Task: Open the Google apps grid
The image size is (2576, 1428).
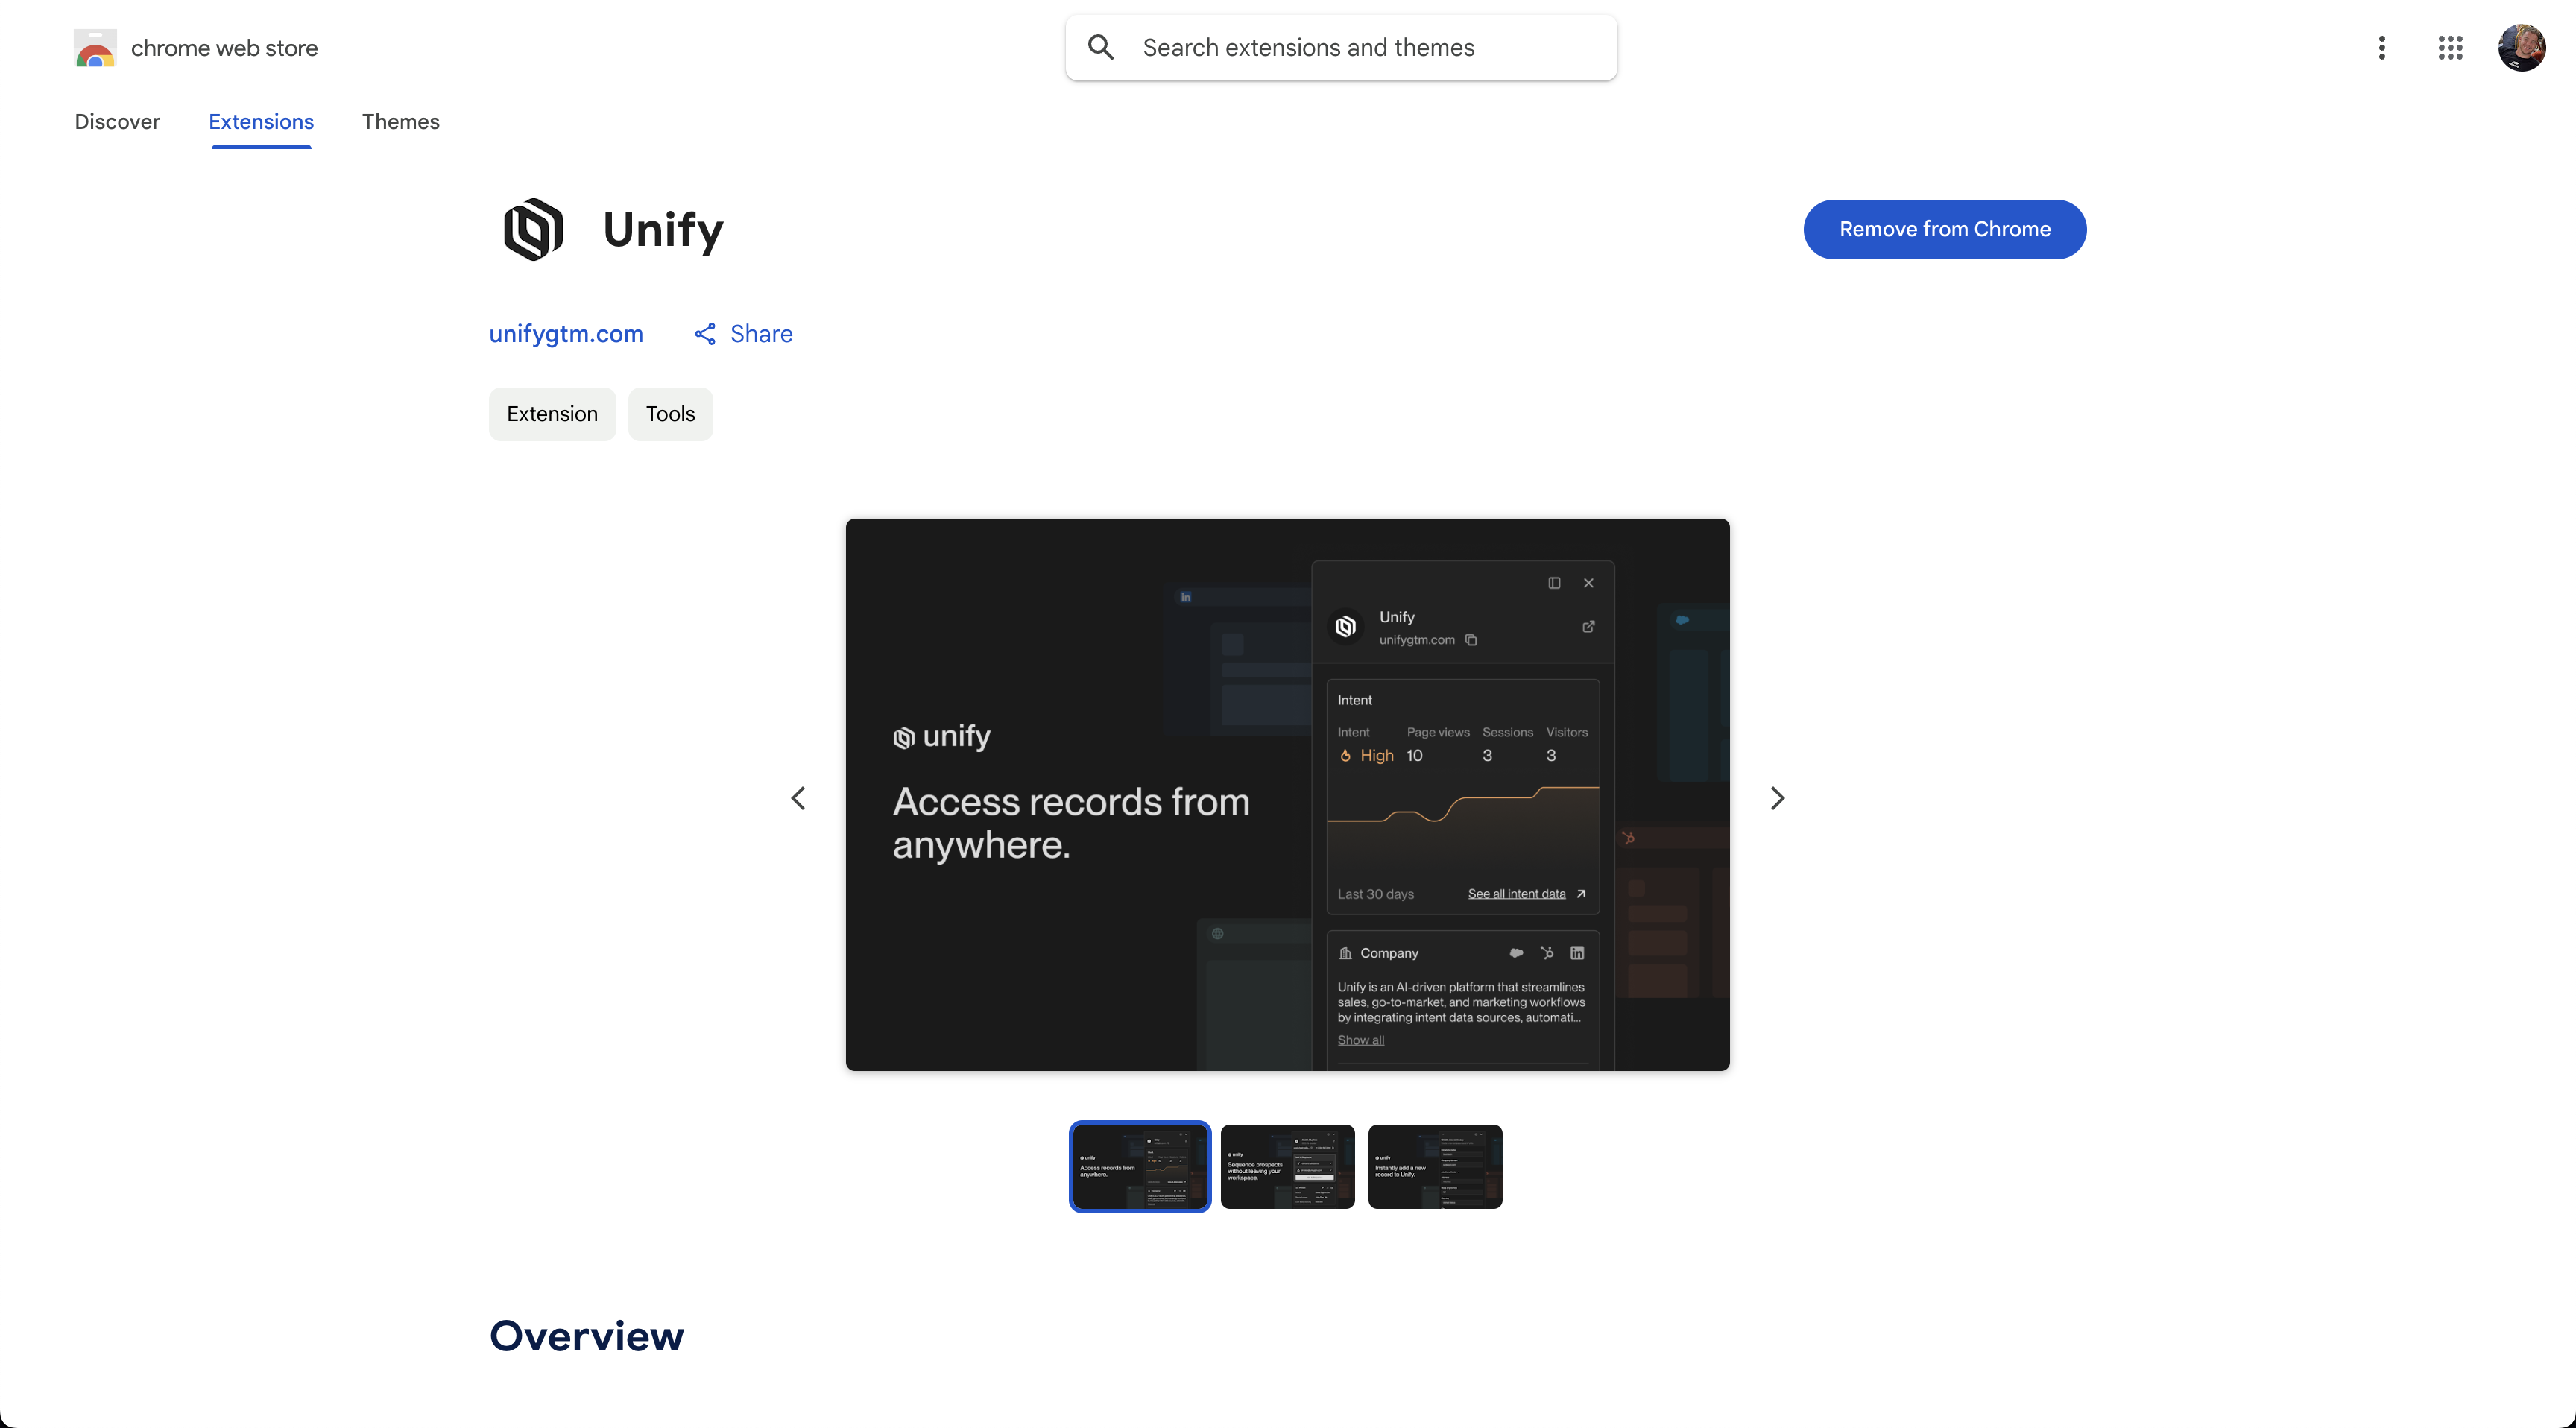Action: [2450, 48]
